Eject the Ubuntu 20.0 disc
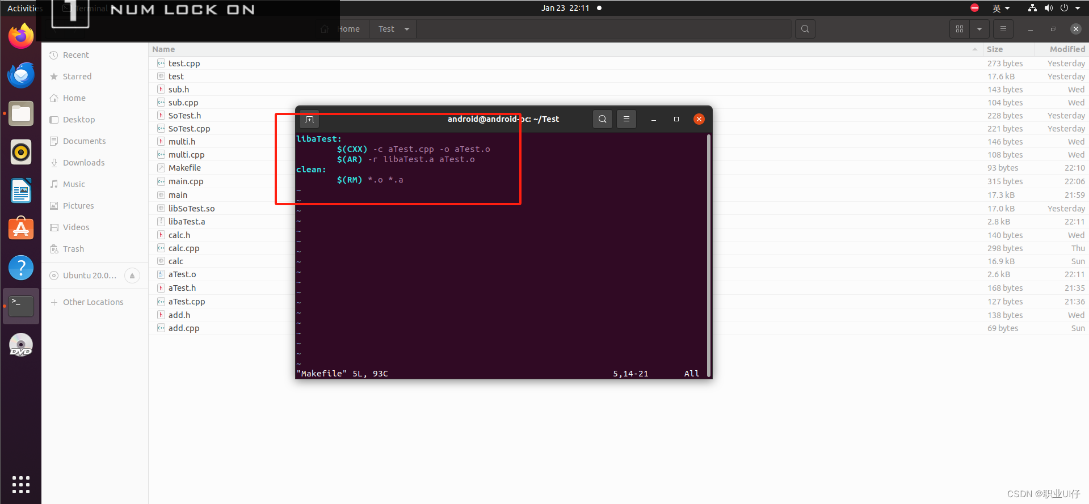The width and height of the screenshot is (1089, 504). tap(132, 276)
